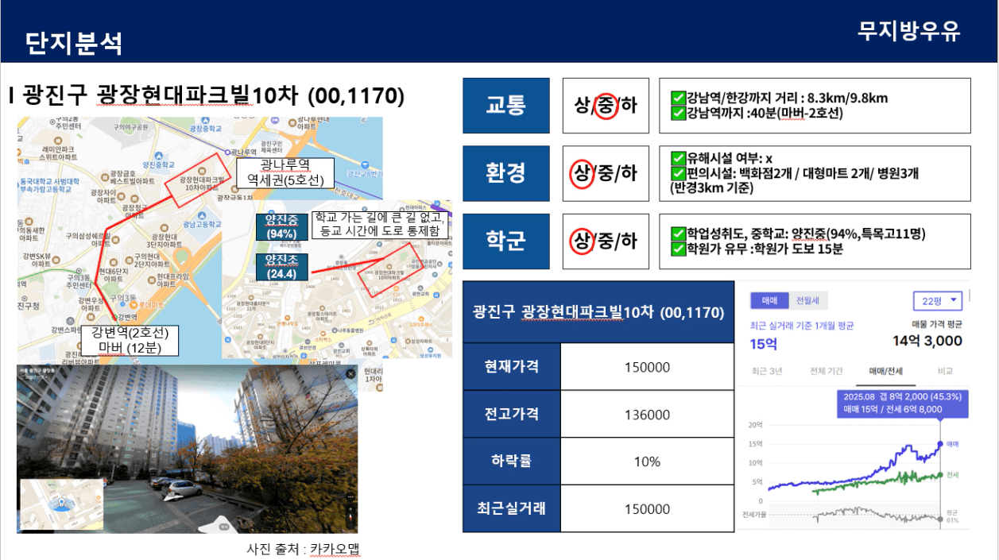Open the 22평 size dropdown
This screenshot has height=560, width=999.
938,301
